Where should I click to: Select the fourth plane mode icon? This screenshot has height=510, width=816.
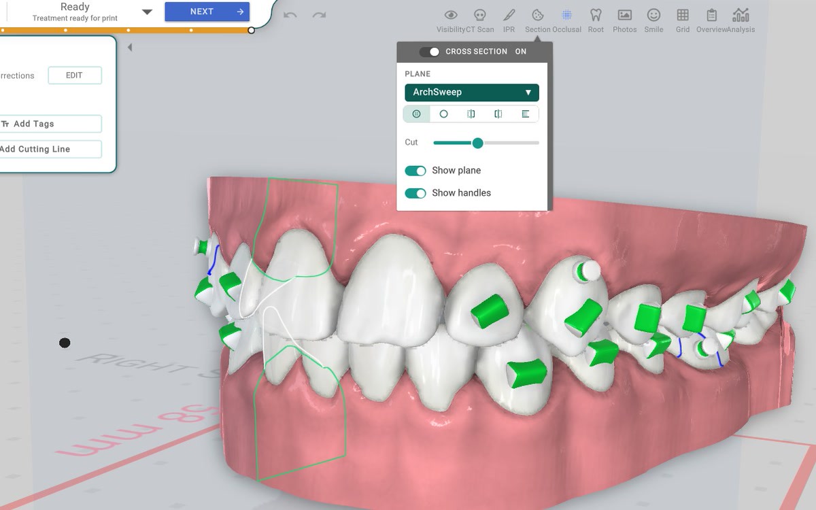pyautogui.click(x=498, y=114)
